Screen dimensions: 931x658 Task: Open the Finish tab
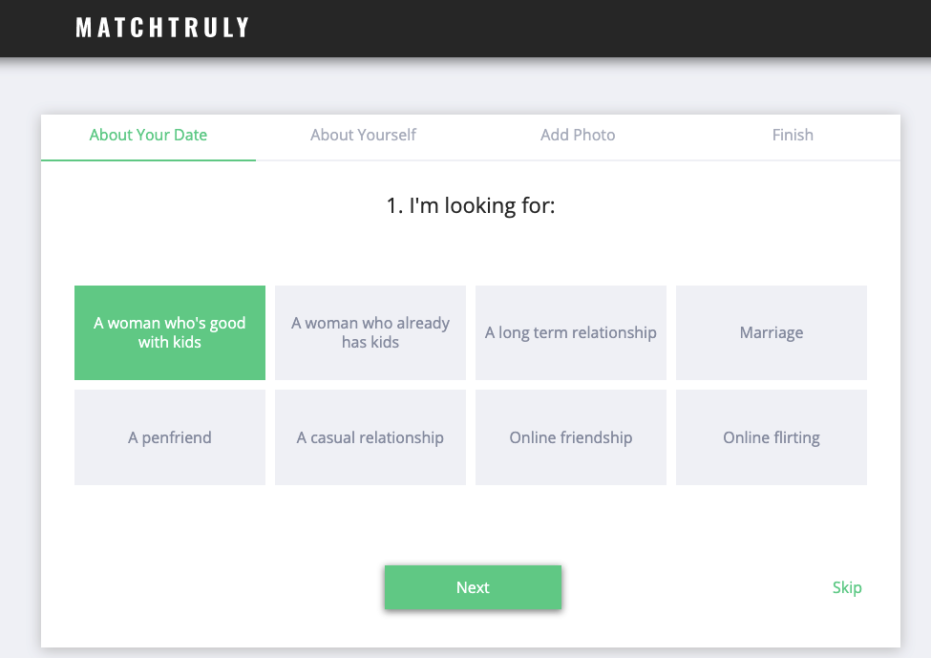[793, 136]
